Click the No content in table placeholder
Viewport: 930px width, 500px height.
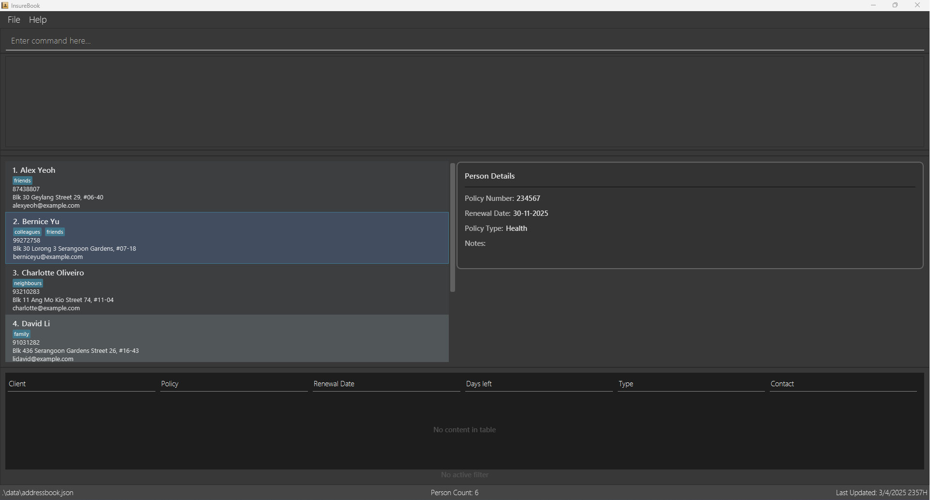click(464, 430)
